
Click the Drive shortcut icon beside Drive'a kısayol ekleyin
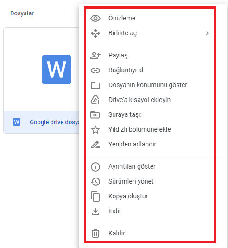pyautogui.click(x=95, y=100)
